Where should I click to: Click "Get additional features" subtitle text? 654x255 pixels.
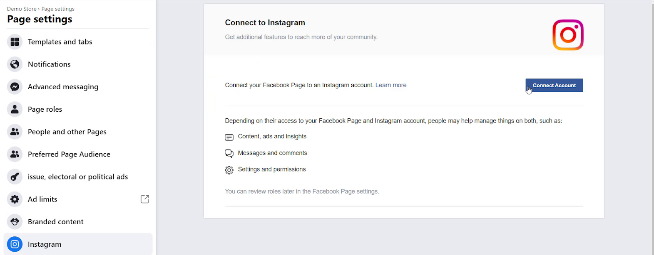(301, 37)
